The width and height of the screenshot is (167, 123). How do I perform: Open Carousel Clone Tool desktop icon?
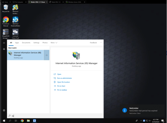coord(15,34)
